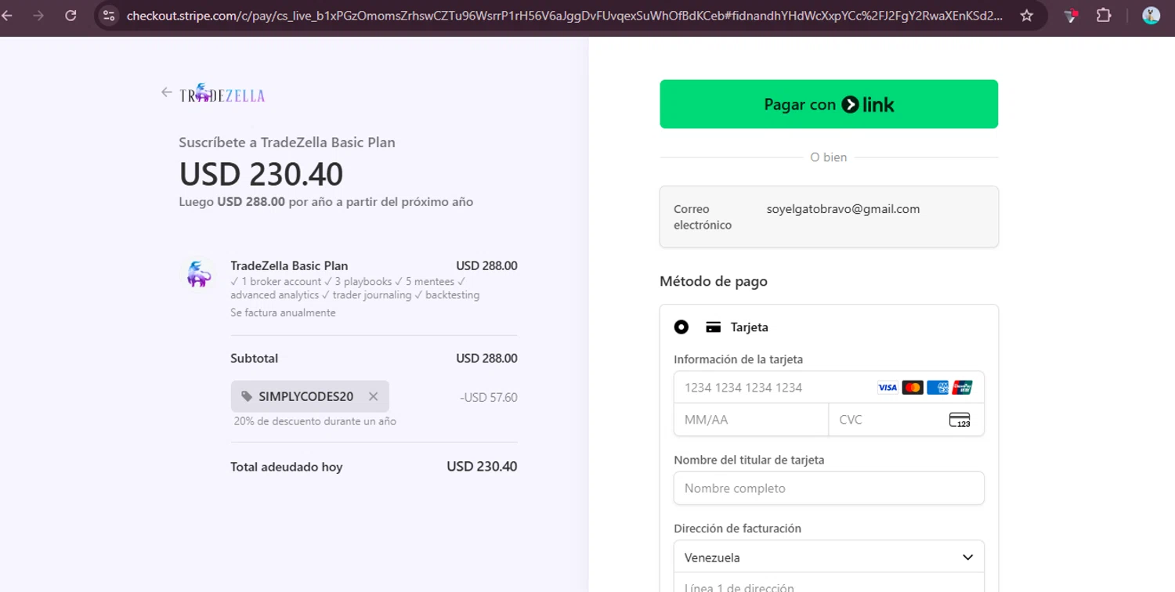Image resolution: width=1175 pixels, height=592 pixels.
Task: Open the Chrome profile avatar
Action: (x=1151, y=15)
